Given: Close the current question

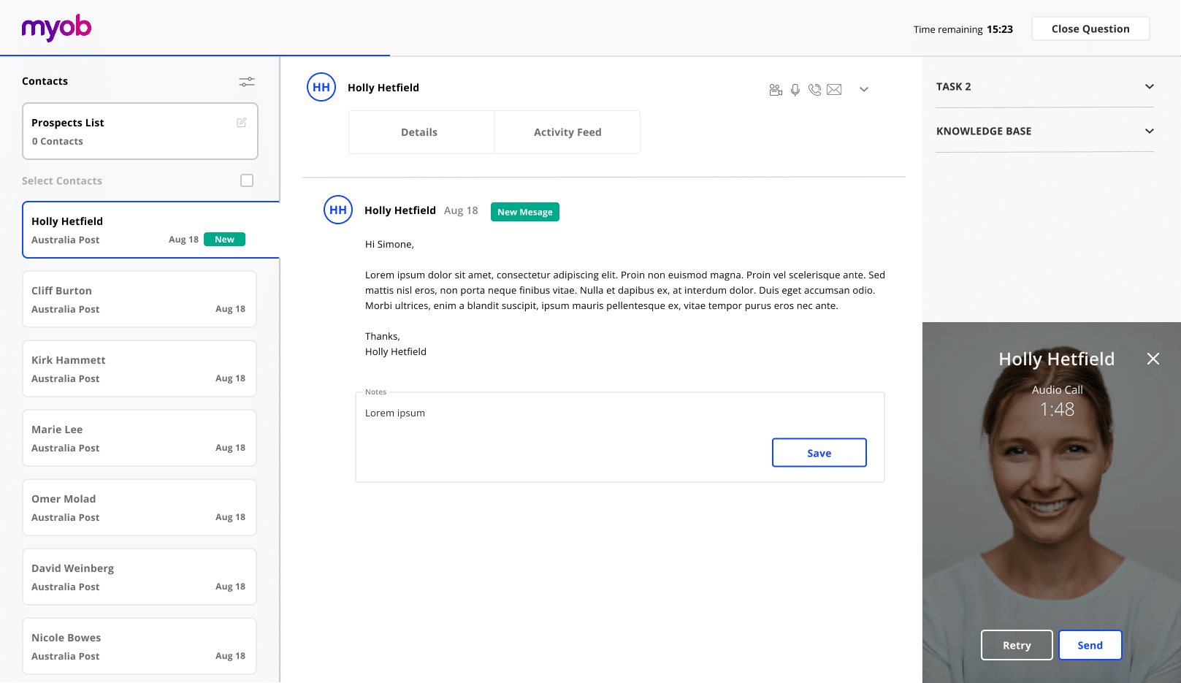Looking at the screenshot, I should [1090, 28].
